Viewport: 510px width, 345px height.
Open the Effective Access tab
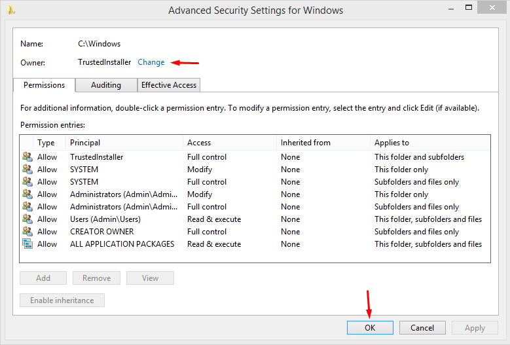point(169,85)
